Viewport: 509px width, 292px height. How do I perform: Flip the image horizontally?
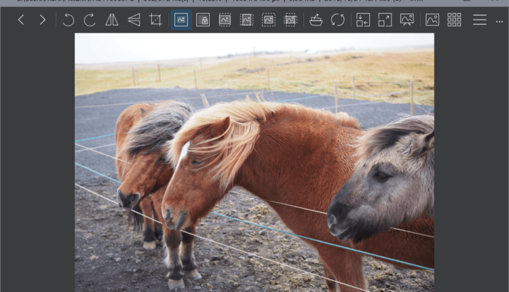[112, 20]
